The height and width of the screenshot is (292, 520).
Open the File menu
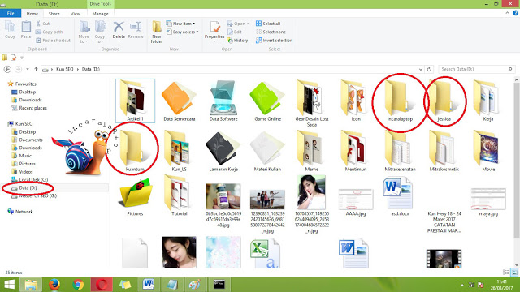click(11, 13)
